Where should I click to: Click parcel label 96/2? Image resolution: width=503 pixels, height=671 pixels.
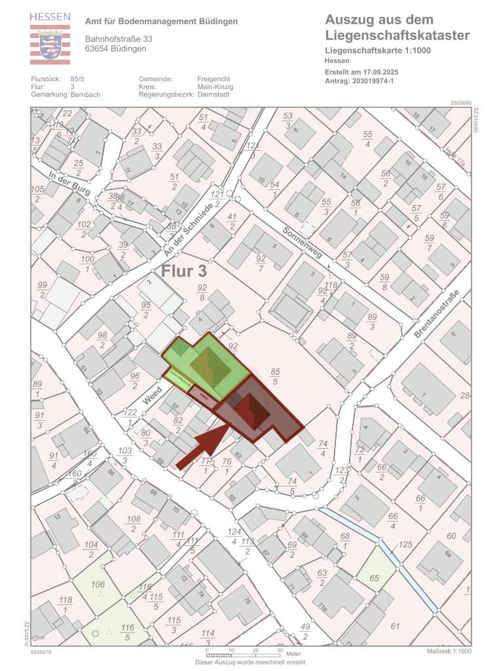pos(135,381)
